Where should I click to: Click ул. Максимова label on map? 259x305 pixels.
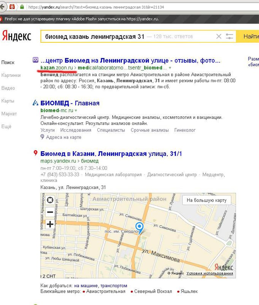pyautogui.click(x=161, y=255)
